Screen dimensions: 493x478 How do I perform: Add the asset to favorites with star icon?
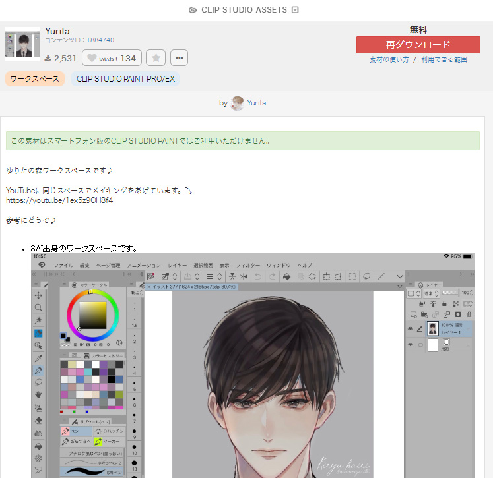pos(155,58)
